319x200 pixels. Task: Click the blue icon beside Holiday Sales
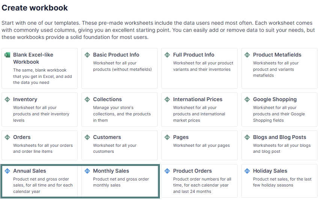247,171
